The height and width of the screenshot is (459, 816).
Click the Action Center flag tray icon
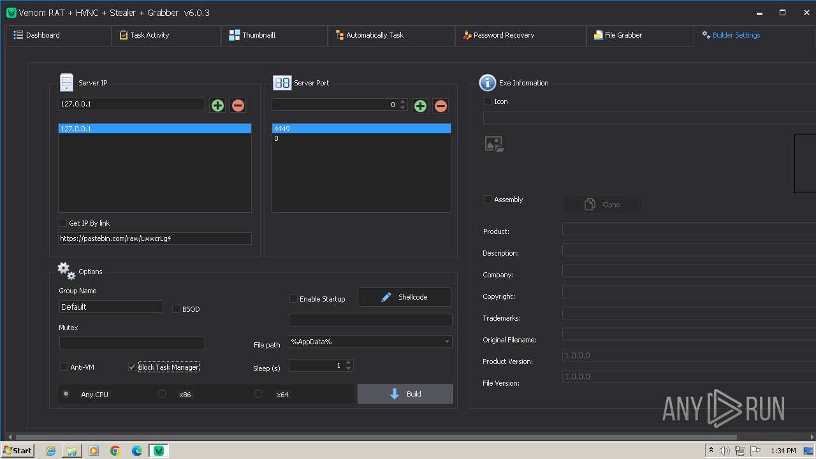point(755,451)
